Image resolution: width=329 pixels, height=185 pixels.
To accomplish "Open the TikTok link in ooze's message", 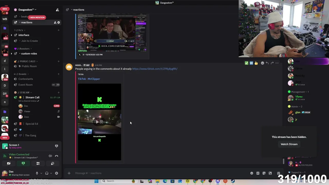I will click(x=155, y=69).
